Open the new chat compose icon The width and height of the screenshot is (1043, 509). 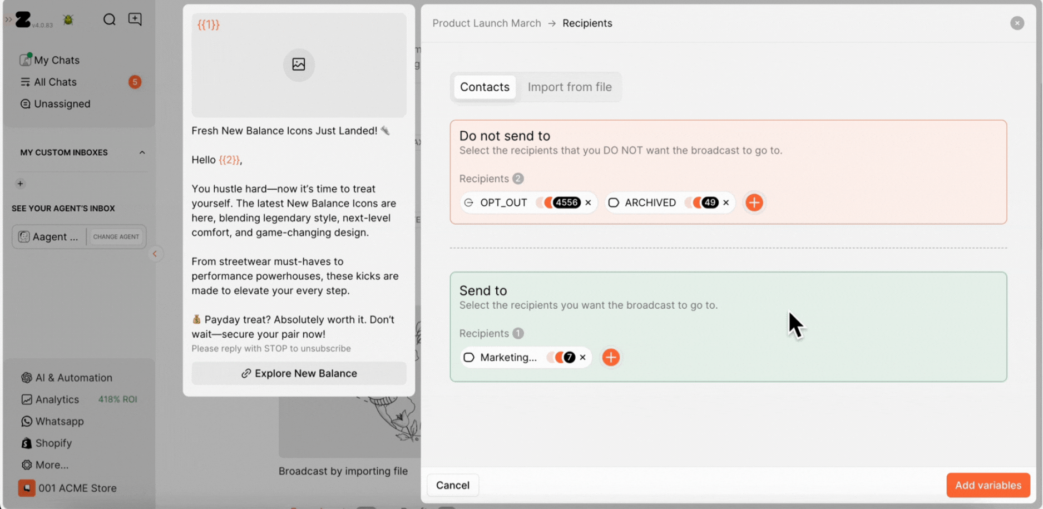[135, 19]
